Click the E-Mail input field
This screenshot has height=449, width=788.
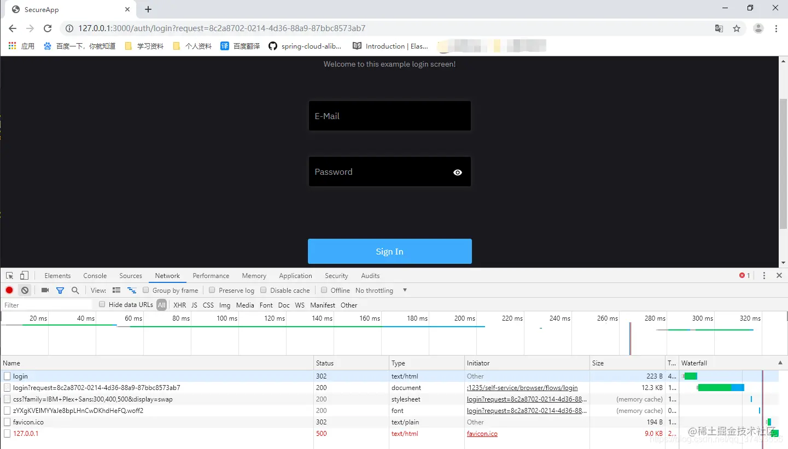389,116
